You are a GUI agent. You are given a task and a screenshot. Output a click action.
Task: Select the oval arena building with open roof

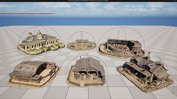click(x=121, y=48)
